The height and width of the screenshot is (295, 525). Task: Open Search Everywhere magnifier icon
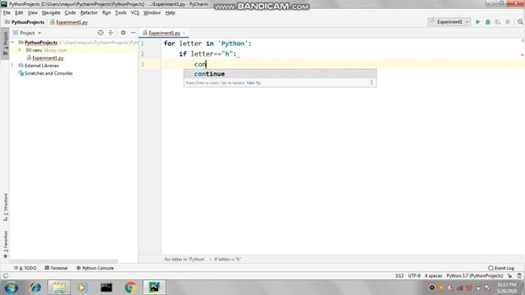pyautogui.click(x=520, y=22)
